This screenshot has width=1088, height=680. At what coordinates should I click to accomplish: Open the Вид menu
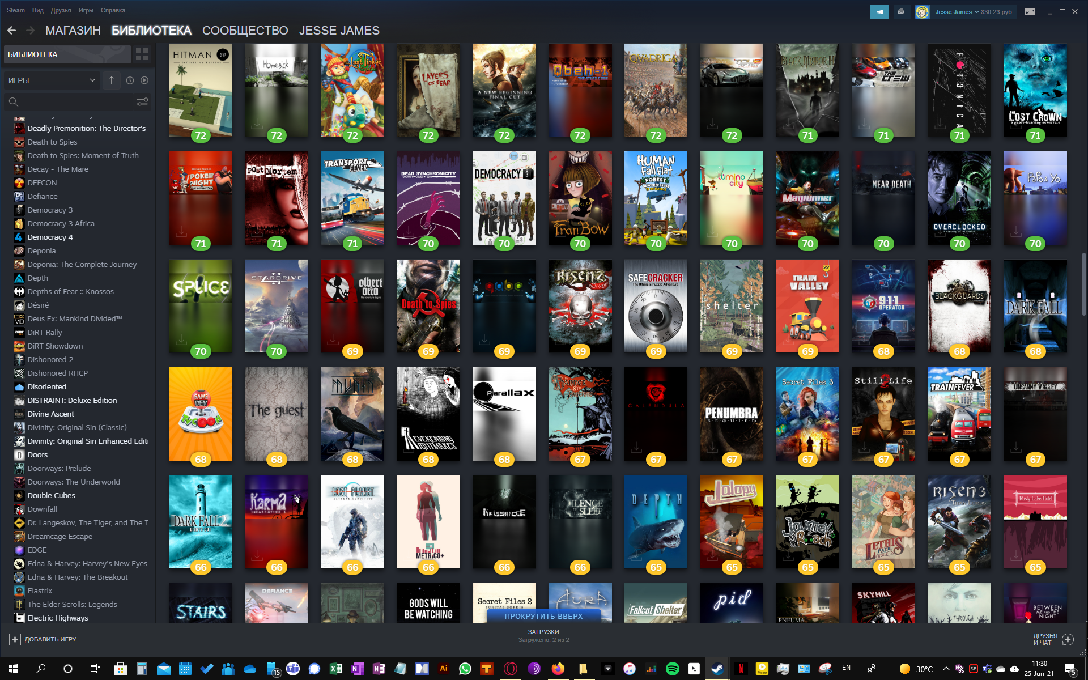click(38, 10)
